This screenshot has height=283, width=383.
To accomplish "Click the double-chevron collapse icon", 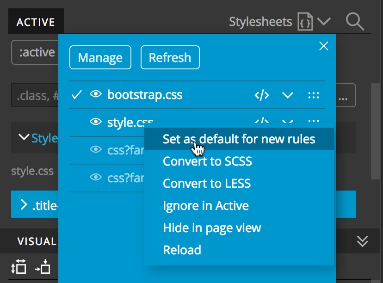I will 363,241.
